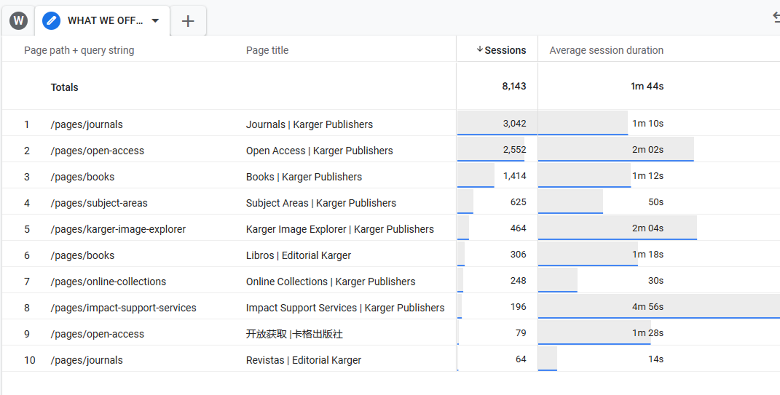
Task: Click duration value 1m 12s
Action: [x=647, y=175]
